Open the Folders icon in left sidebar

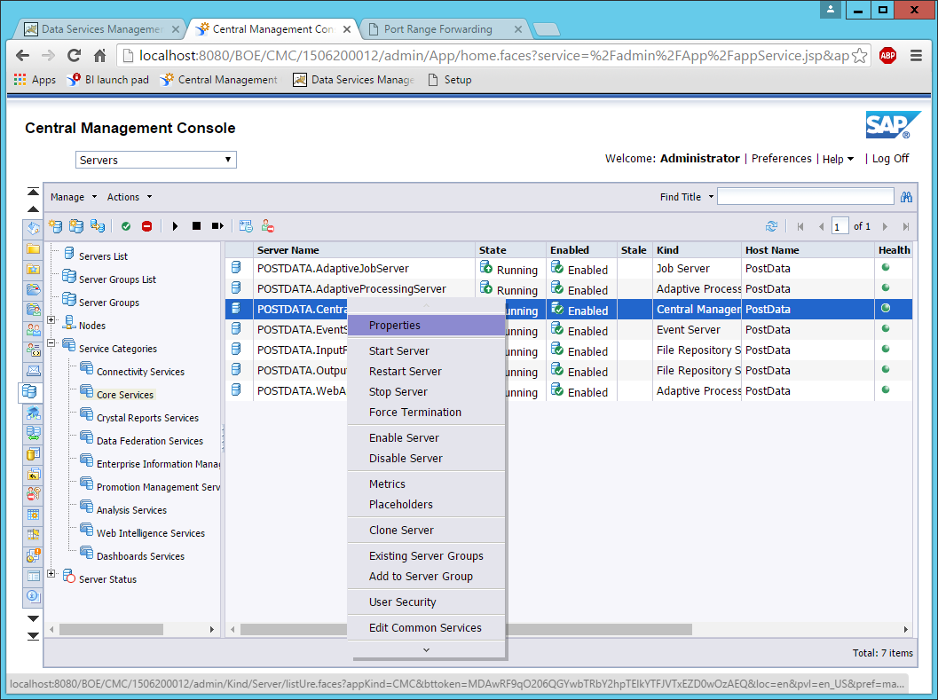33,249
